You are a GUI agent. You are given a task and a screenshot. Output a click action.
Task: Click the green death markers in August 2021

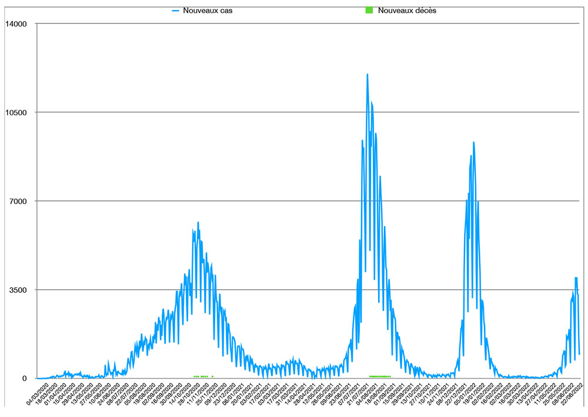tap(380, 376)
